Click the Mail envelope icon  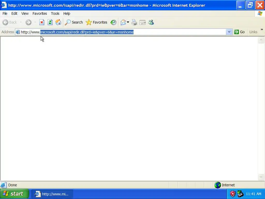pos(123,22)
